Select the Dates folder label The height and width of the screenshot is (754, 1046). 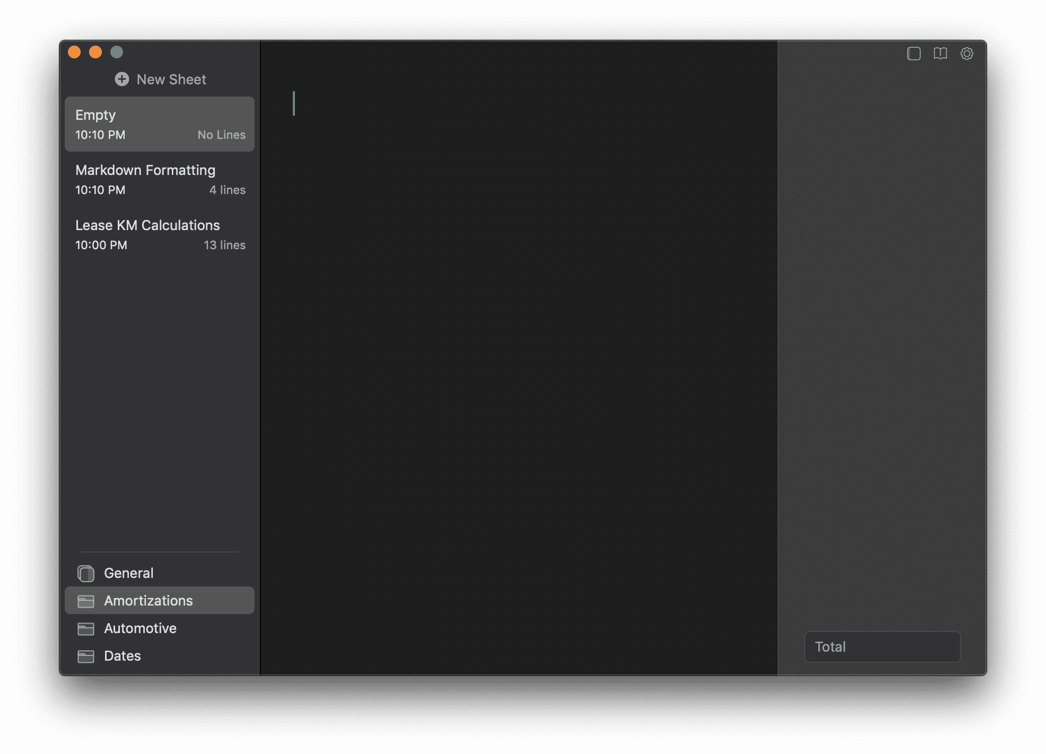click(x=123, y=656)
